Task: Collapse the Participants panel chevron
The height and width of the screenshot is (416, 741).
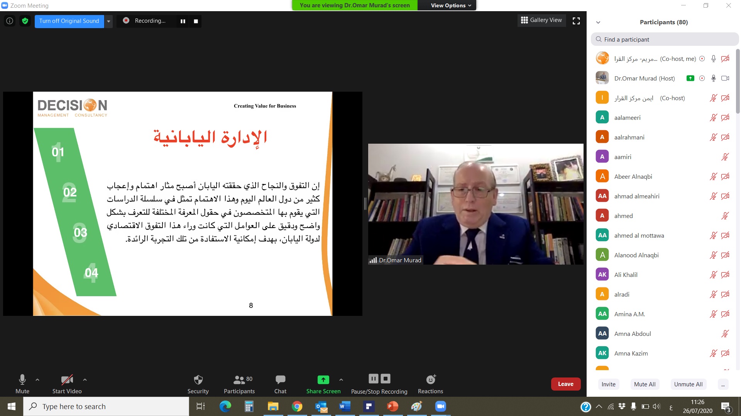Action: pos(598,22)
